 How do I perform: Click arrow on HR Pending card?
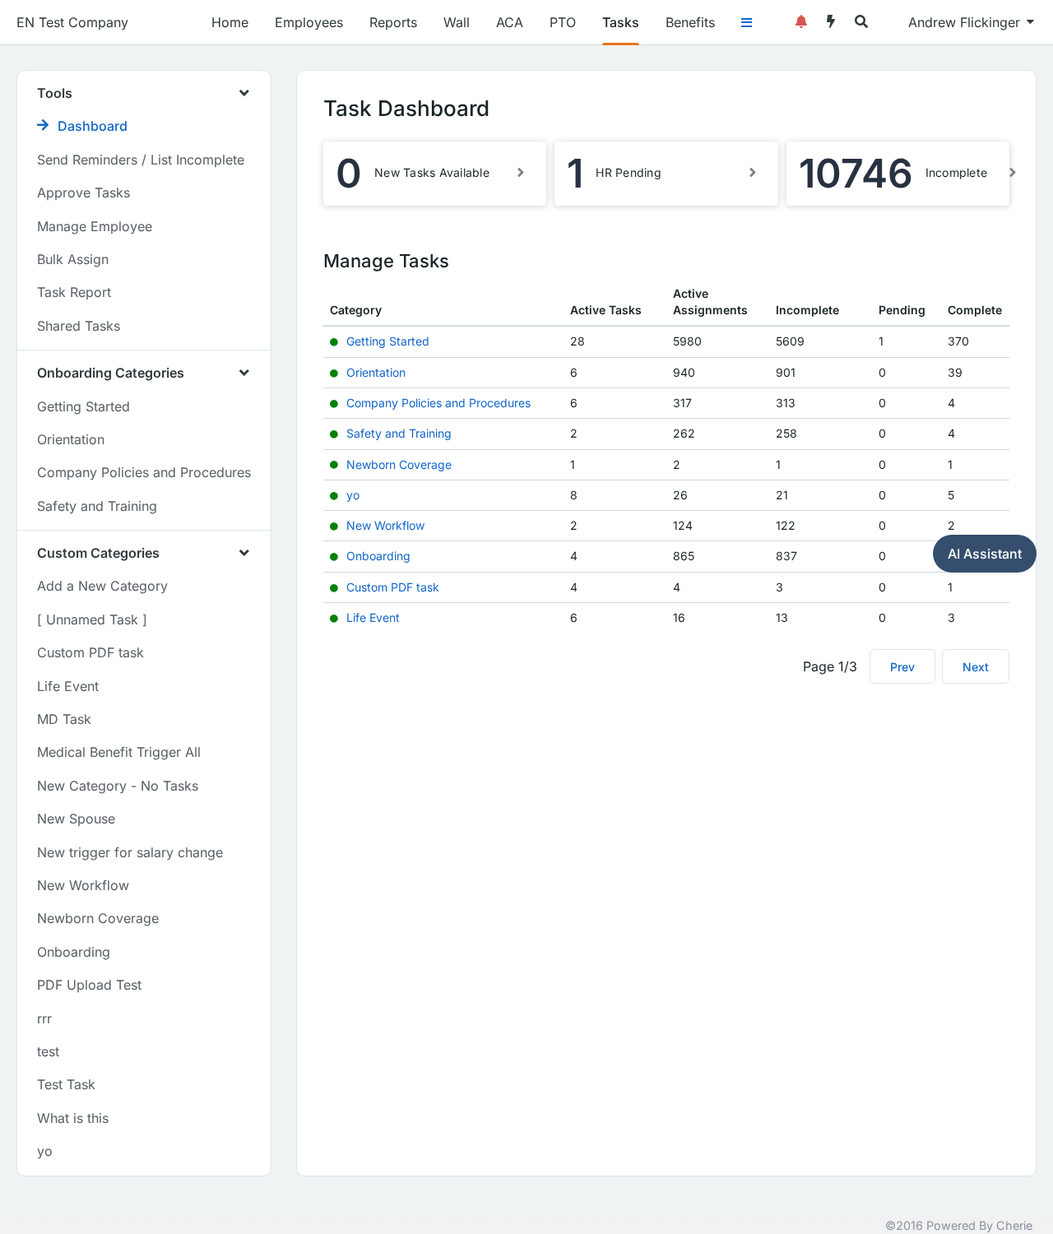click(753, 173)
